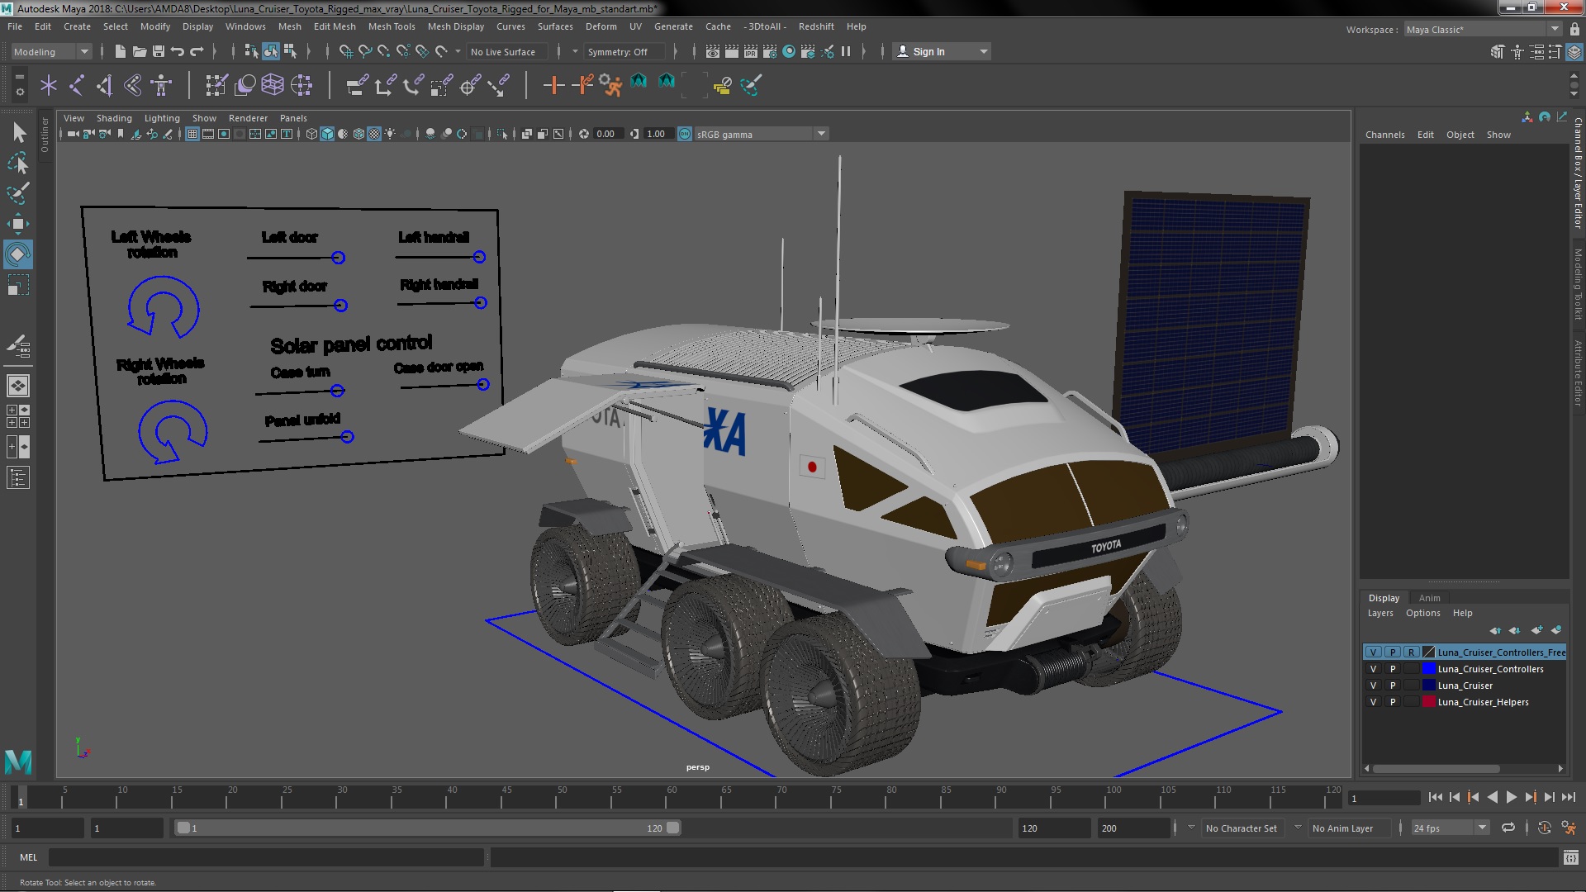Image resolution: width=1586 pixels, height=892 pixels.
Task: Open the viewport Shading menu
Action: pos(114,118)
